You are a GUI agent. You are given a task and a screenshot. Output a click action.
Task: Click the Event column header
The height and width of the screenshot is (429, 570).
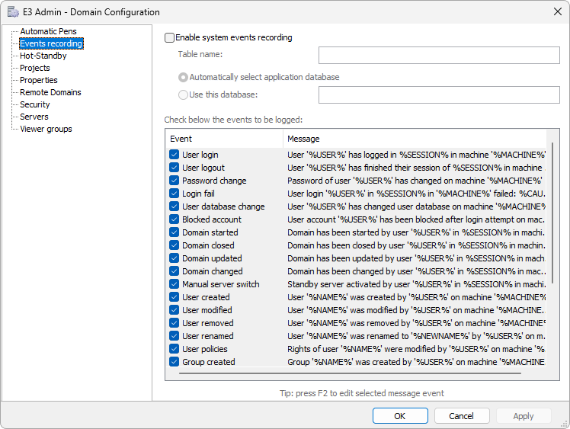point(224,139)
